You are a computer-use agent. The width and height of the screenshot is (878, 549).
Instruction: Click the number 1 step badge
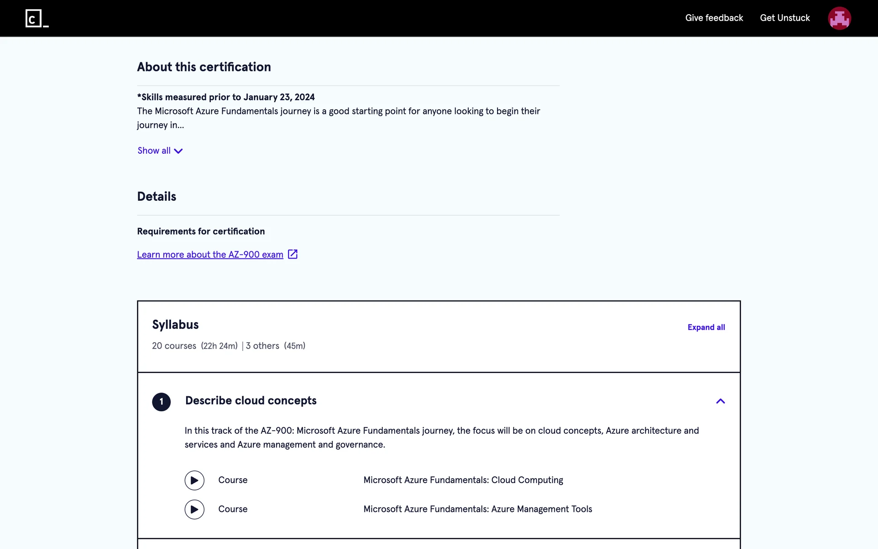coord(161,402)
